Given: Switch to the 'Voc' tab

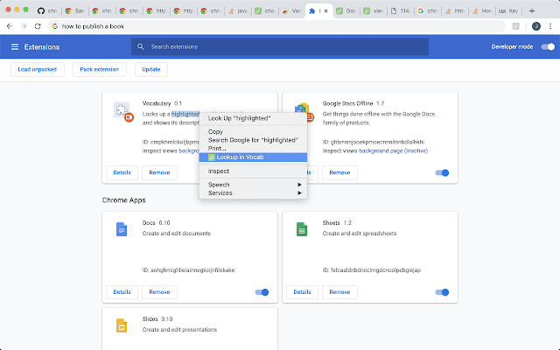Looking at the screenshot, I should tap(291, 11).
